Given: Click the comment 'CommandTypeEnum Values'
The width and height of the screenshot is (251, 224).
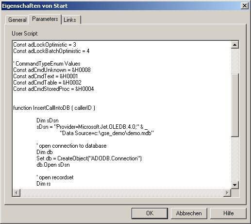Looking at the screenshot, I should click(x=47, y=64).
